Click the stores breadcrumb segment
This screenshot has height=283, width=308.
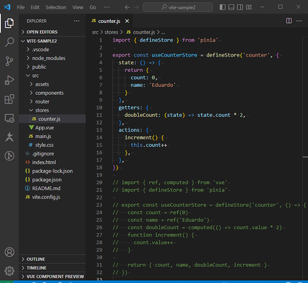111,32
